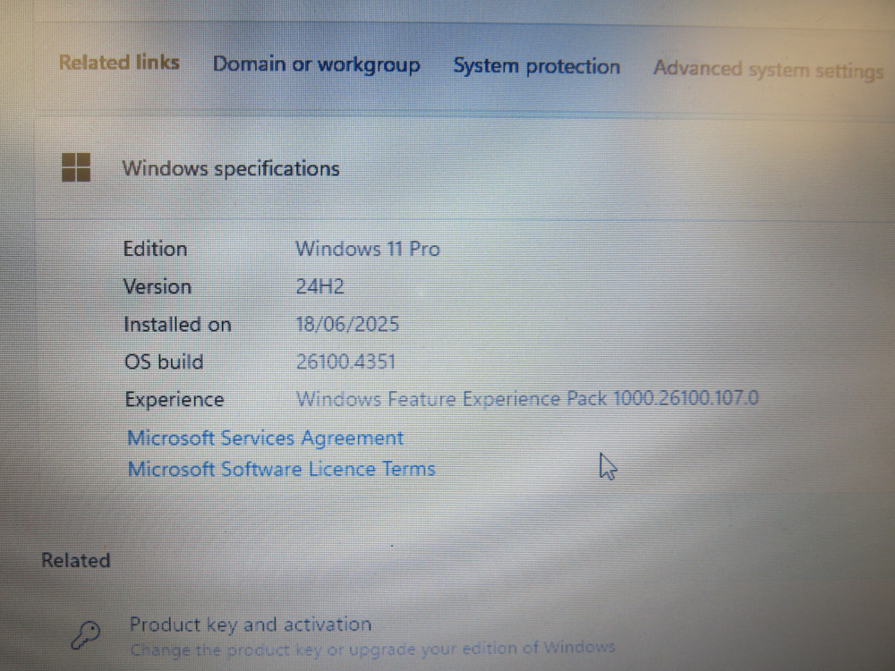Click the Windows logo icon beside Windows specifications
The image size is (895, 671).
pos(76,167)
